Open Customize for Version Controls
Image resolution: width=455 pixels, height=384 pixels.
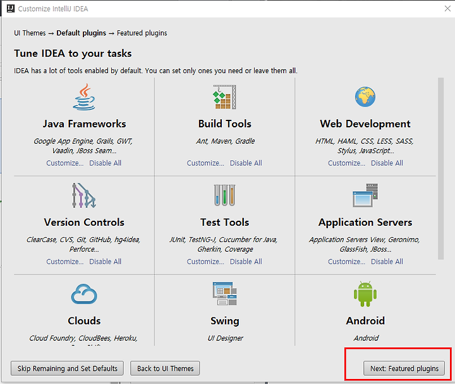[x=64, y=262]
